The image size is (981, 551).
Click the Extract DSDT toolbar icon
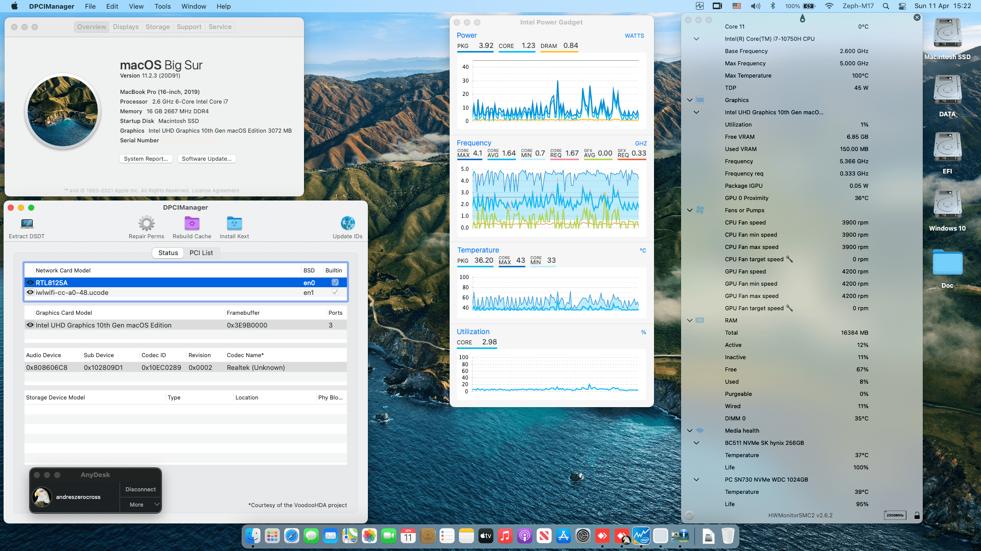point(27,223)
